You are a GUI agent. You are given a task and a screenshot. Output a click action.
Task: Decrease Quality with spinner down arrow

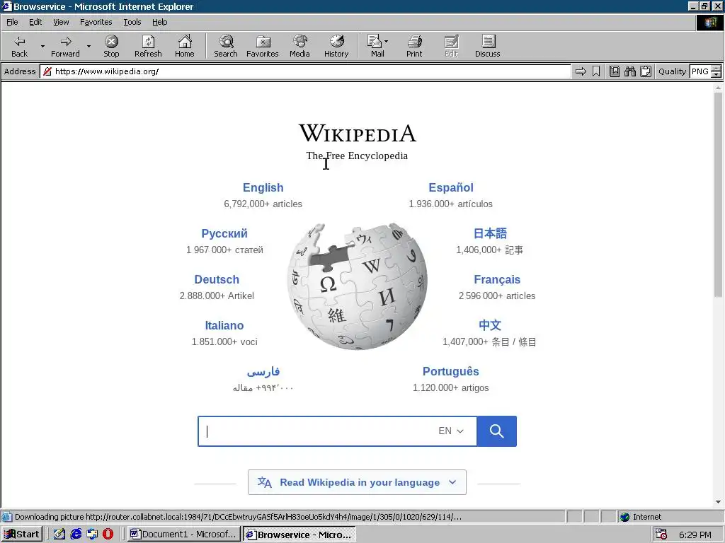(x=717, y=74)
